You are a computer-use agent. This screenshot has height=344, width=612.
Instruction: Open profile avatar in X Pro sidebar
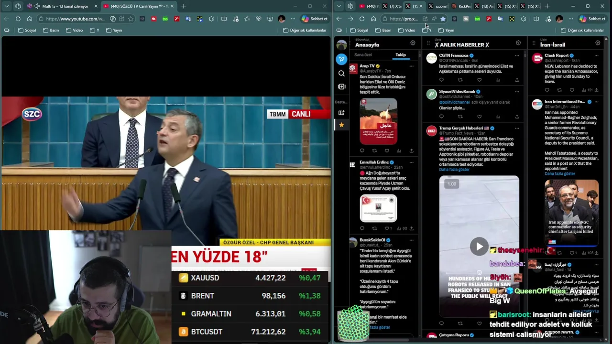tap(341, 45)
